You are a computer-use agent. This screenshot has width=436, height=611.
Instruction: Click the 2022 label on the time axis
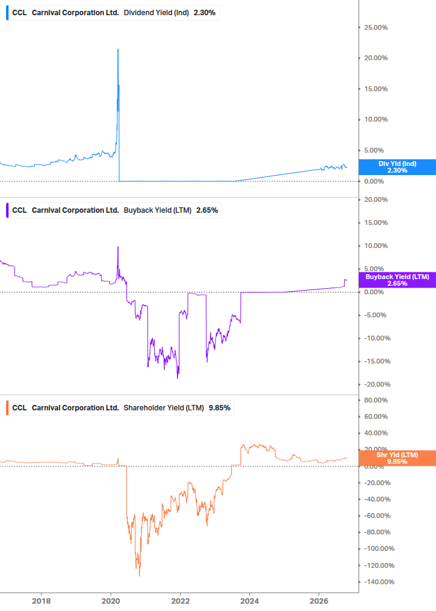[x=181, y=601]
